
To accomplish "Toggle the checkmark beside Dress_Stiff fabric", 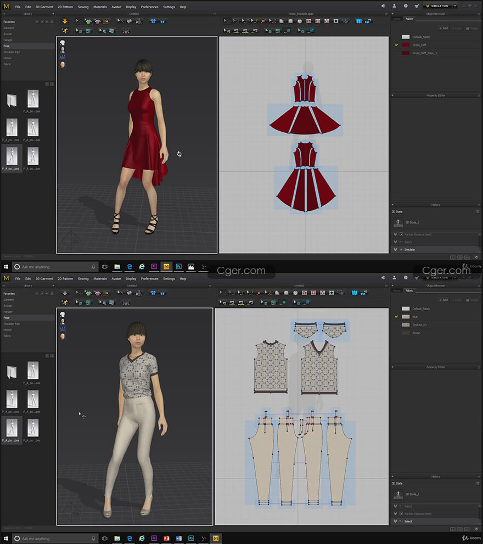I will [396, 45].
